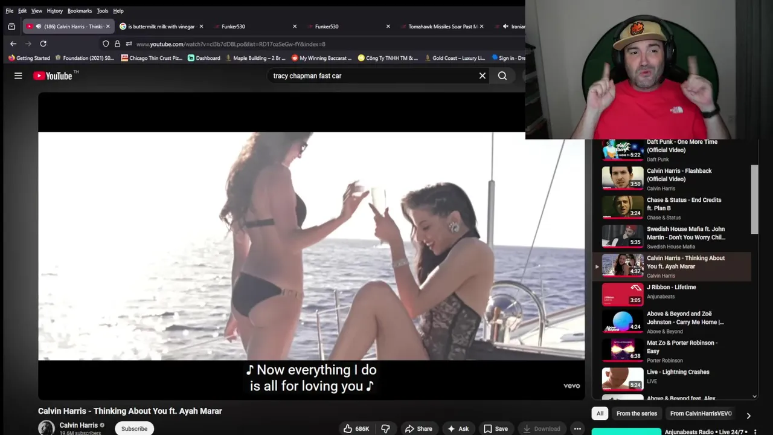Open the tracking protection shield icon

106,43
